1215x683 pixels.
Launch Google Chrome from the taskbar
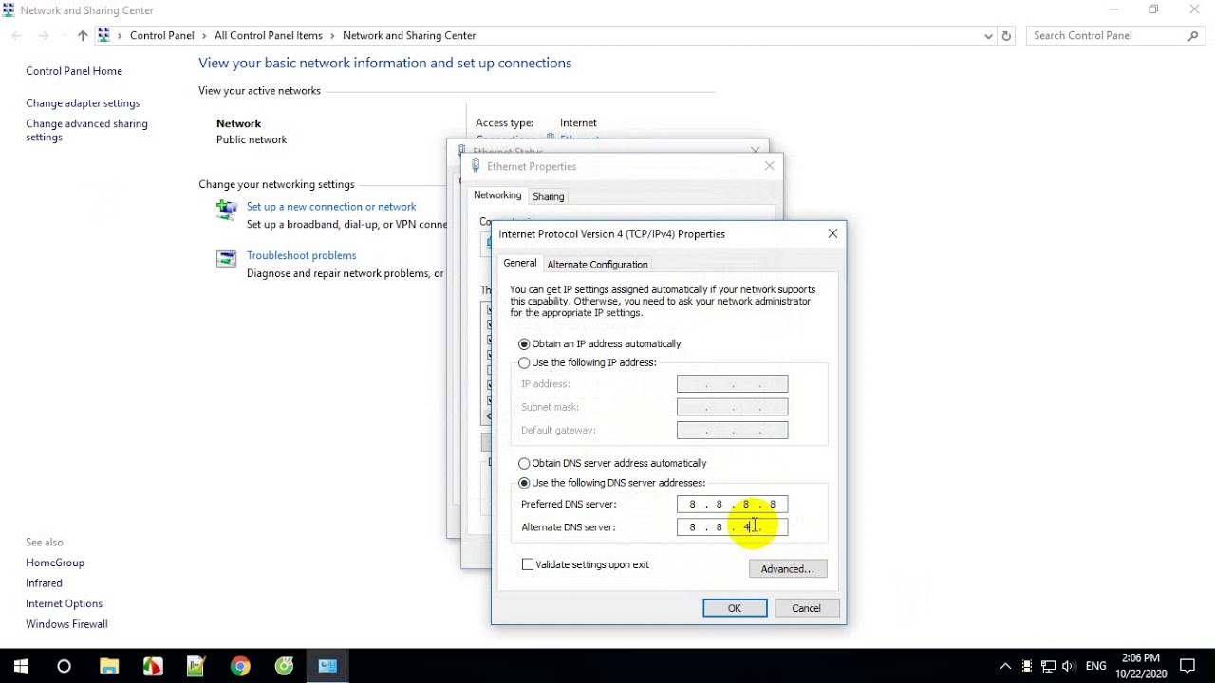(x=240, y=666)
